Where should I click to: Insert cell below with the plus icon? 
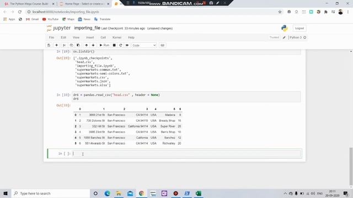(x=56, y=45)
